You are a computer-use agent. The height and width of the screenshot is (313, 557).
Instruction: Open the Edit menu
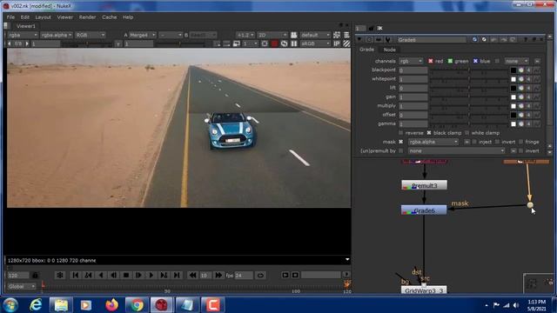[25, 17]
